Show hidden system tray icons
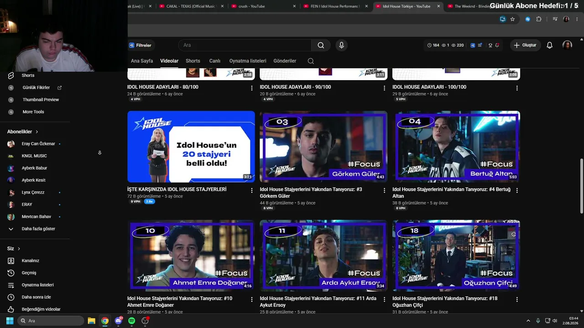 click(528, 321)
